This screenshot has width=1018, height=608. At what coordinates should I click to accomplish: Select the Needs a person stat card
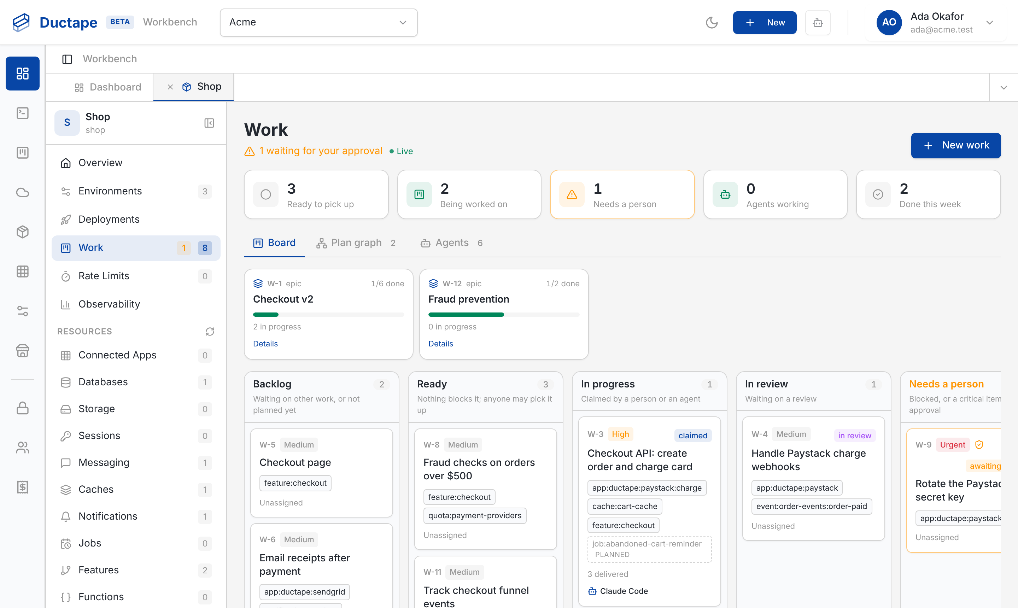coord(622,195)
